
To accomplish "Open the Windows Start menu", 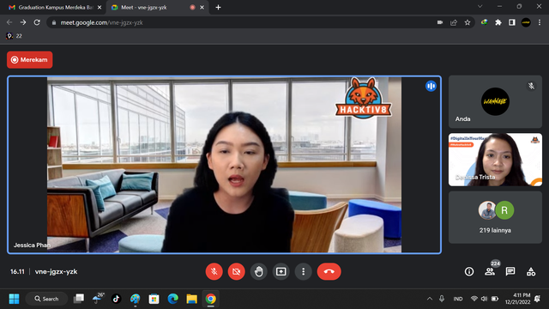I will click(14, 299).
